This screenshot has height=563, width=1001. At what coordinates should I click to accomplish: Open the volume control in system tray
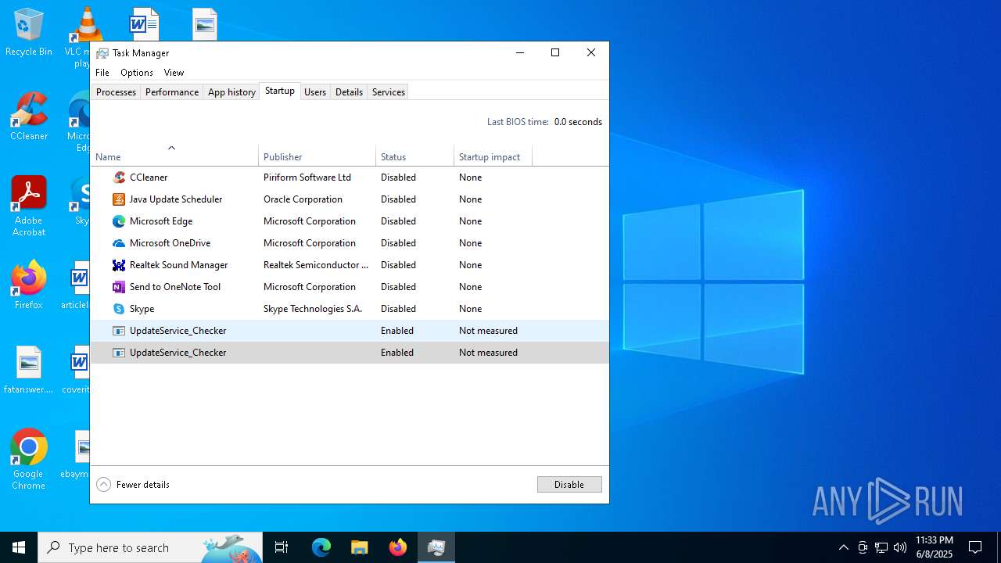[x=900, y=547]
